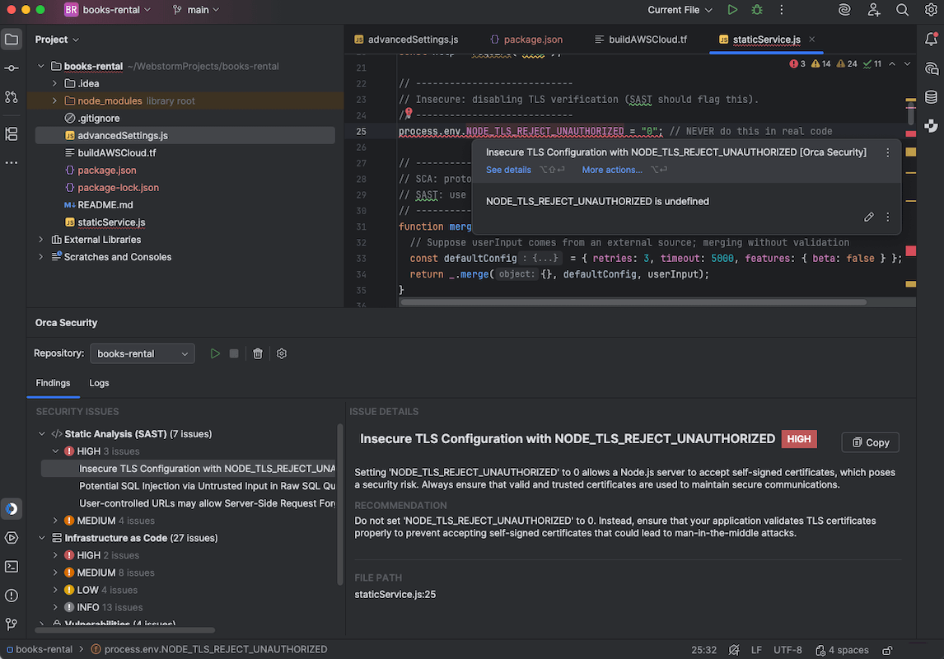Open the Pull Requests tool window icon

[12, 97]
